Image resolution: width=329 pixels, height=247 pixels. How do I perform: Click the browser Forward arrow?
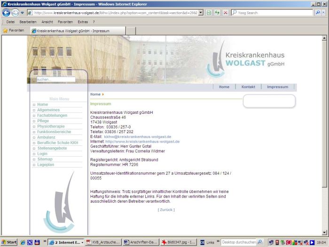click(15, 13)
